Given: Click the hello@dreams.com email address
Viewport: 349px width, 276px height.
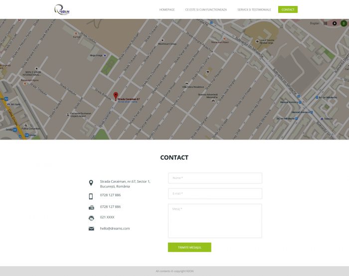Looking at the screenshot, I should click(x=115, y=228).
